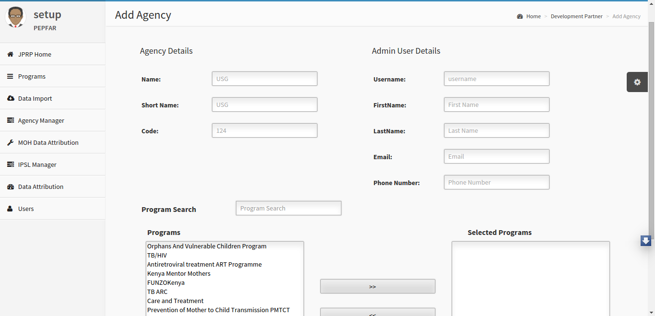Select TB/HIV program in list
Image resolution: width=655 pixels, height=316 pixels.
tap(157, 255)
